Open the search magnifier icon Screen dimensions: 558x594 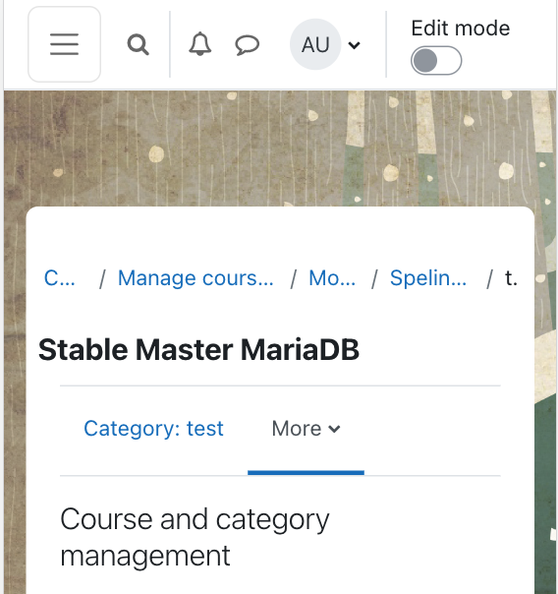[139, 44]
